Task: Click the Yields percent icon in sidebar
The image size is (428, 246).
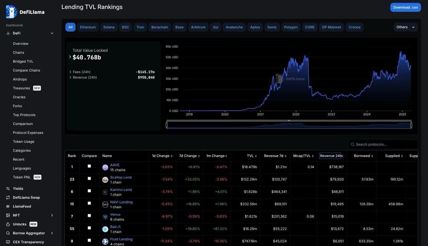Action: (8, 189)
